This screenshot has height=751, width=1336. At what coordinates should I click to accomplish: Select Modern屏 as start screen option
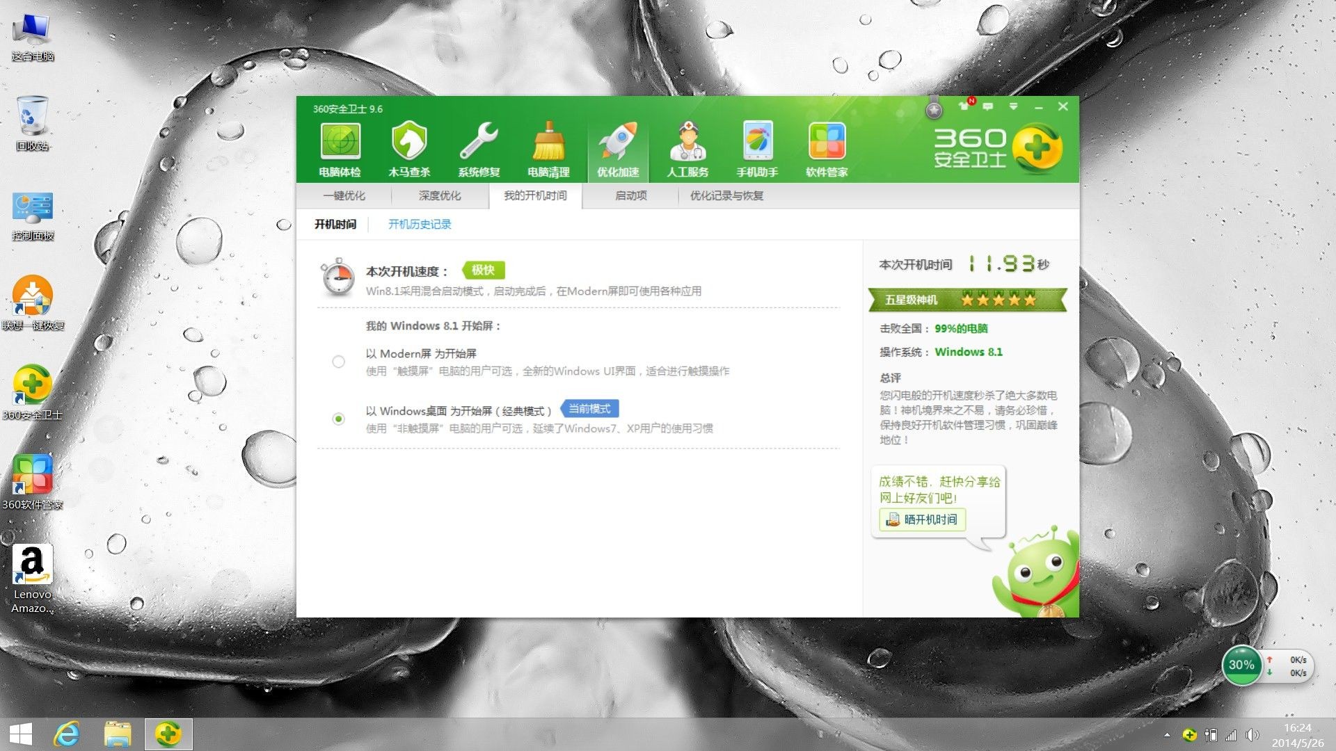click(x=338, y=362)
